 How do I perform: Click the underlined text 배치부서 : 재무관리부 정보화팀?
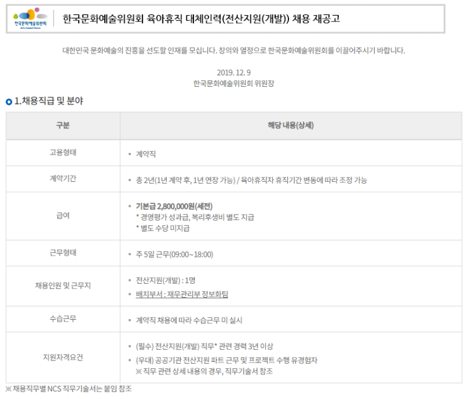(x=182, y=295)
